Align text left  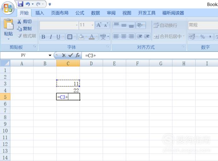(x=116, y=36)
